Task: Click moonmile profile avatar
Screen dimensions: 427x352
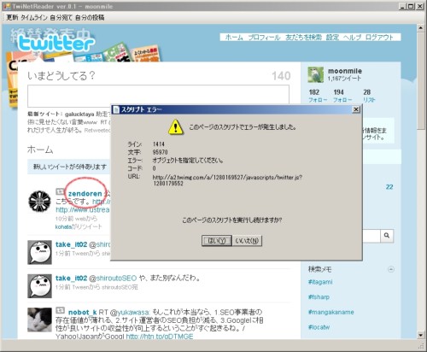Action: click(316, 74)
